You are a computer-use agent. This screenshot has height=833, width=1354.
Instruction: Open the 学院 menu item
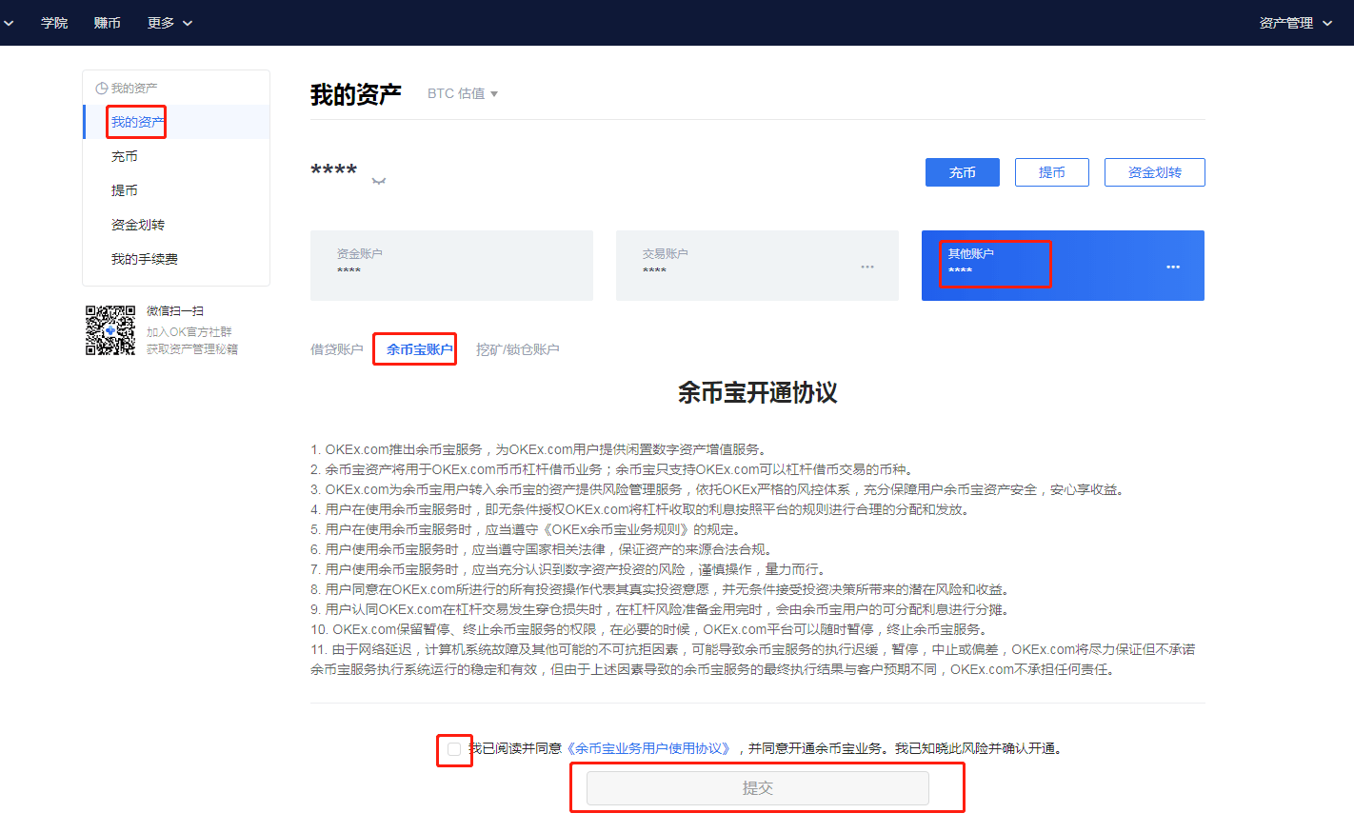pyautogui.click(x=54, y=23)
